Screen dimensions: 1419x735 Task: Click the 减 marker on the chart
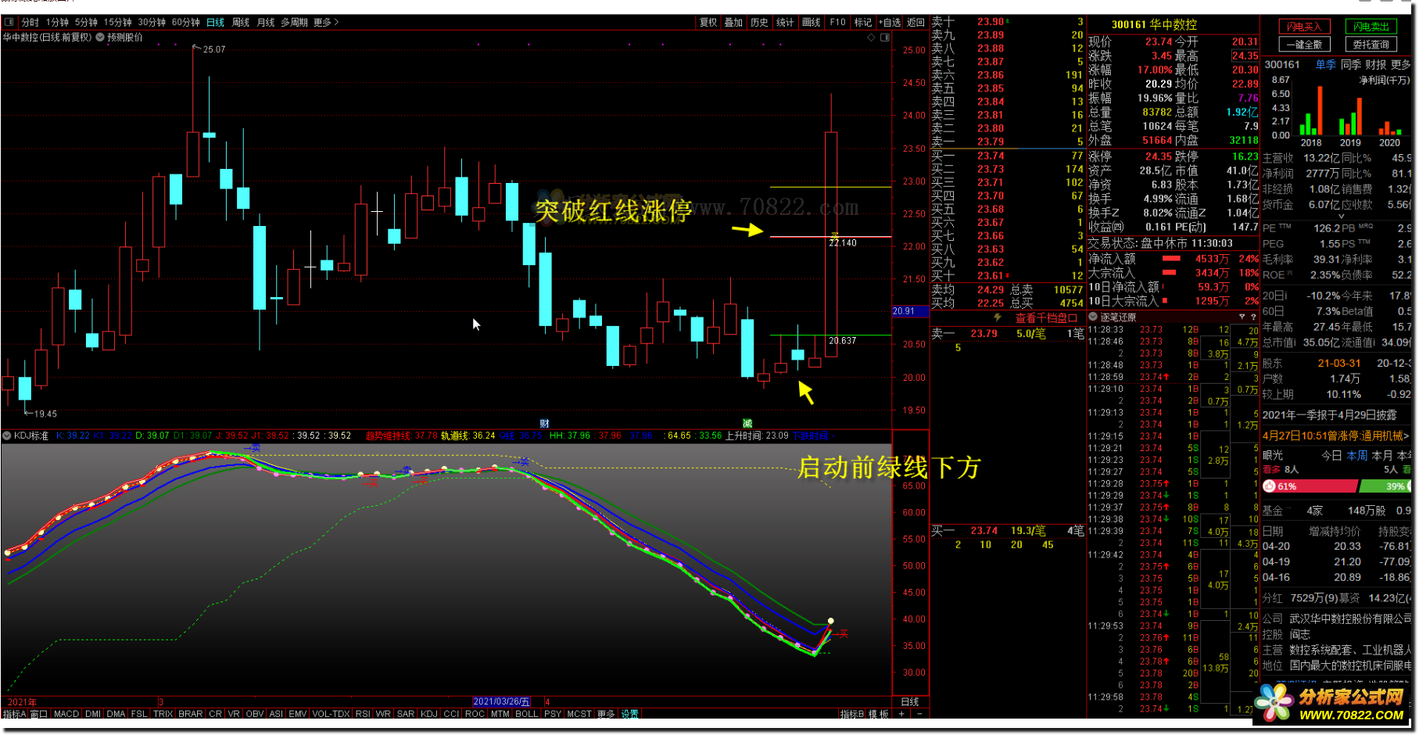(747, 424)
